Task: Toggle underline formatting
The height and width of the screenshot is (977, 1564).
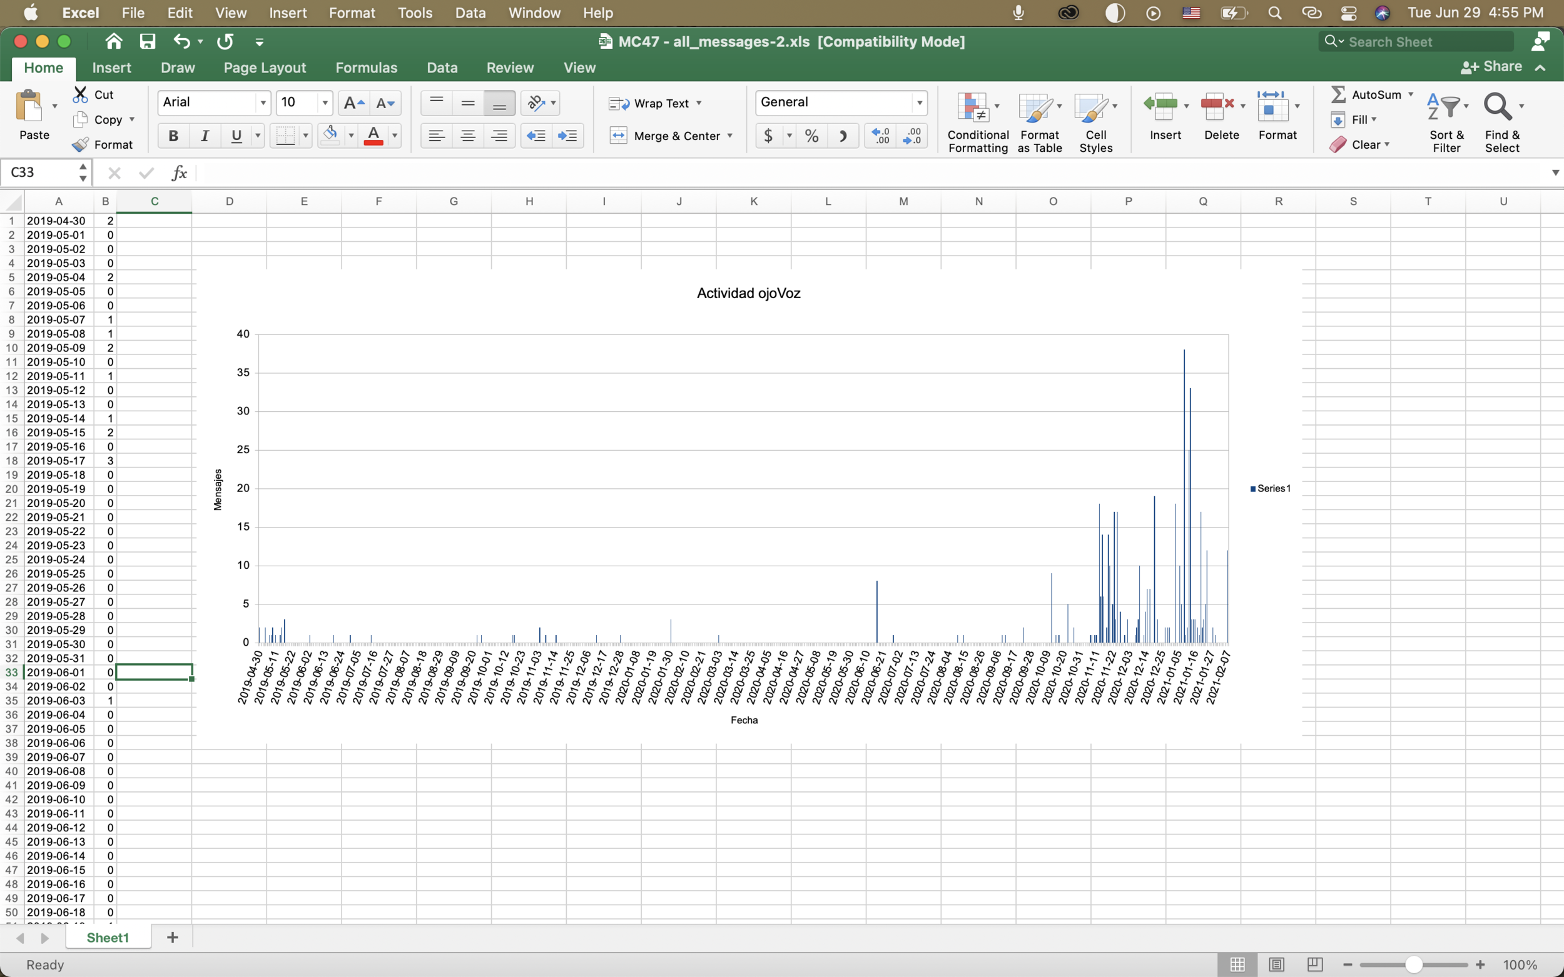Action: pos(236,136)
